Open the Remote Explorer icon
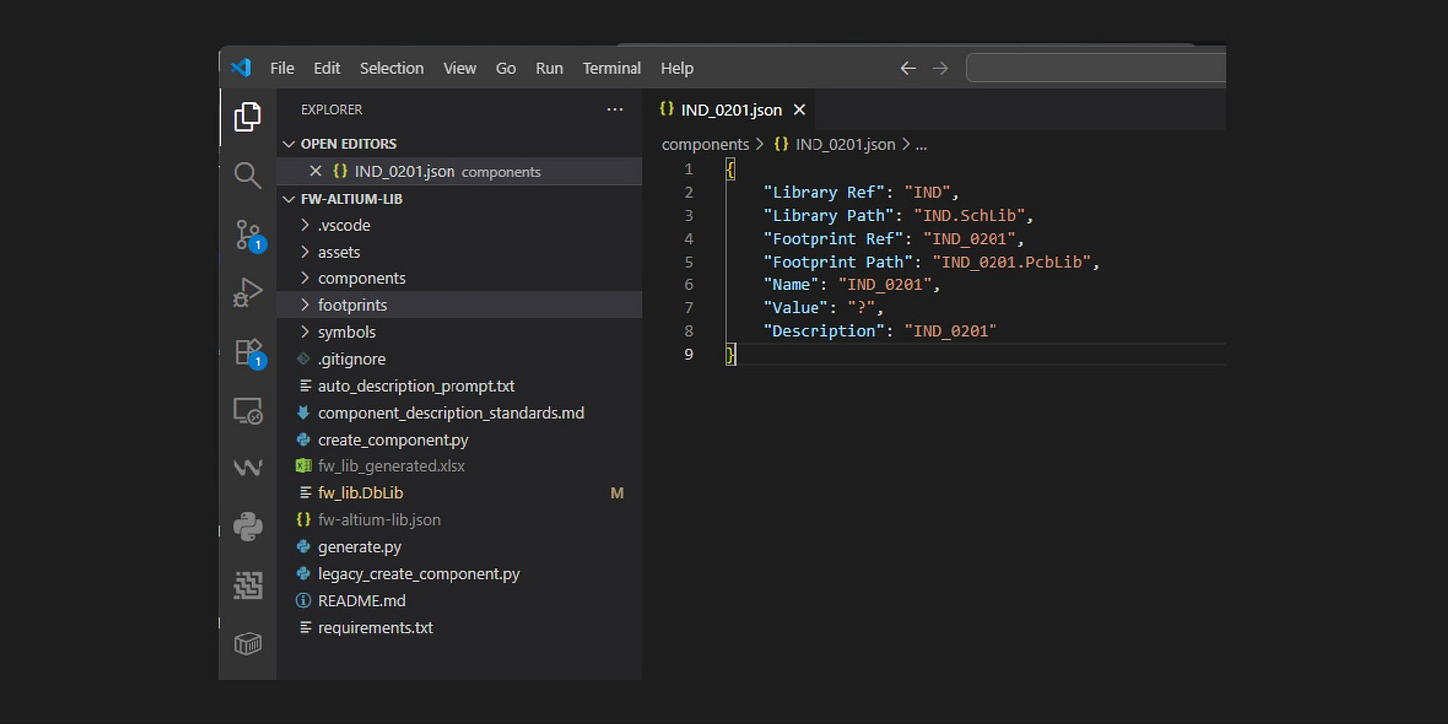This screenshot has height=724, width=1448. [x=247, y=411]
